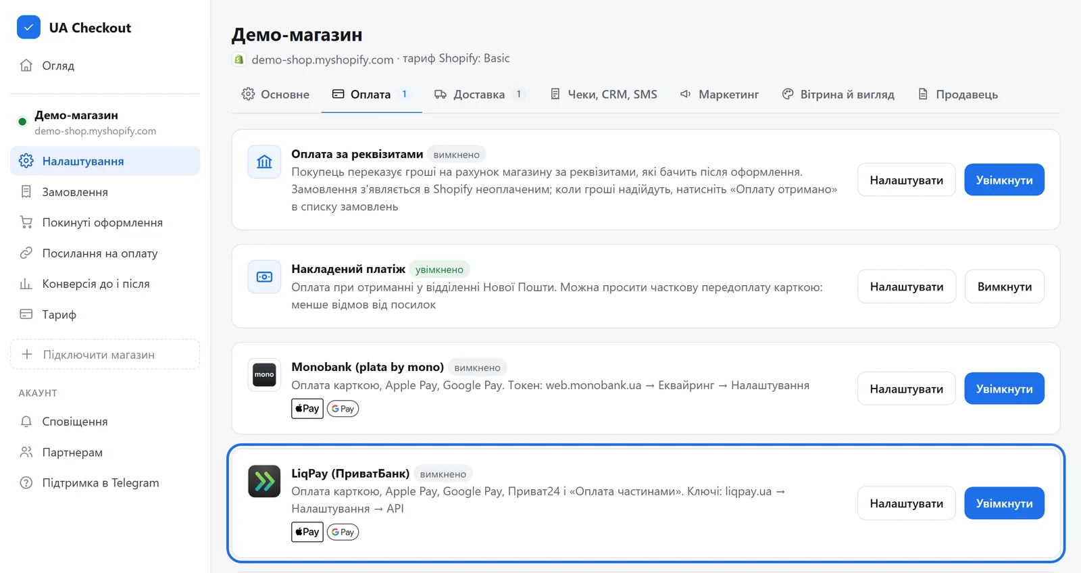Click Увімкнути for Monobank
This screenshot has height=573, width=1081.
1004,389
